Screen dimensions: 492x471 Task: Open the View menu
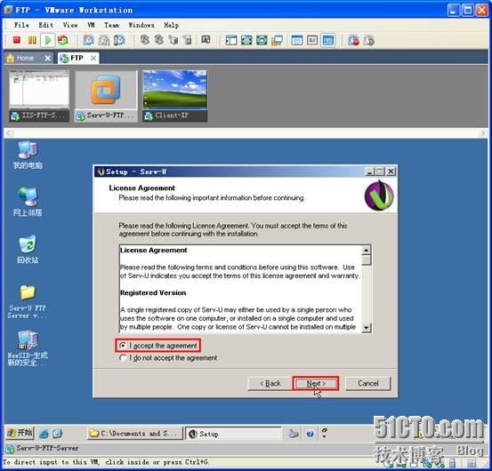70,25
